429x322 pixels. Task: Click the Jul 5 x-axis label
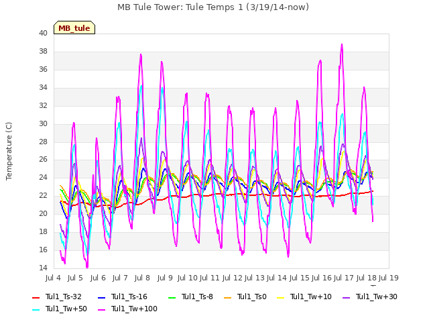click(75, 278)
